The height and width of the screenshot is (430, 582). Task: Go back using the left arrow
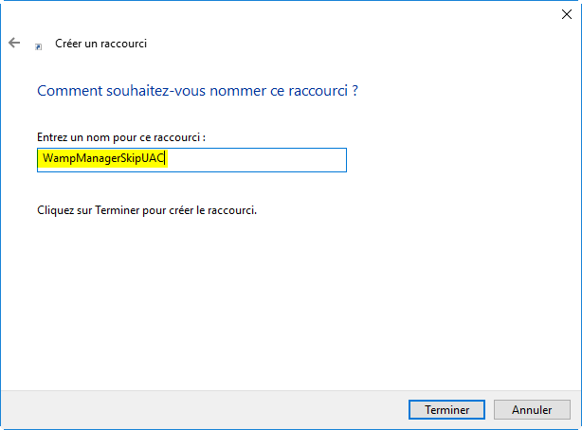[14, 43]
